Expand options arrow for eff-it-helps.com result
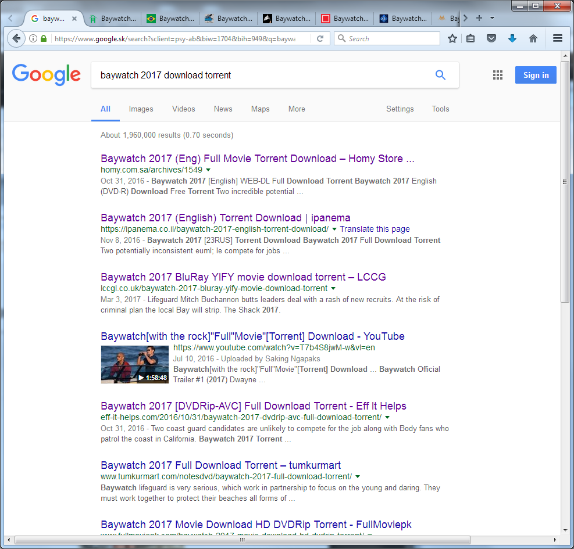The width and height of the screenshot is (574, 549). coord(387,417)
